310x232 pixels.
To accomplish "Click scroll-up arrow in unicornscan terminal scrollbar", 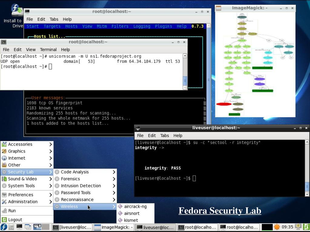I will click(185, 56).
